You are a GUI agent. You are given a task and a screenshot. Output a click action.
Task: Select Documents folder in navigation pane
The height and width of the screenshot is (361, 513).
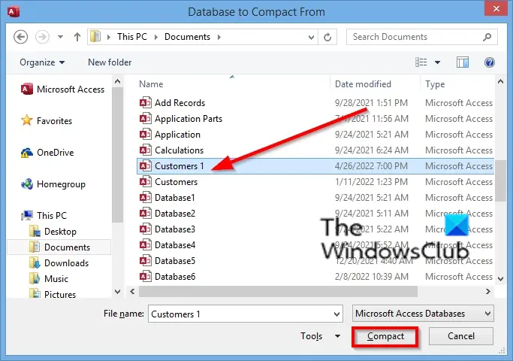(x=59, y=247)
